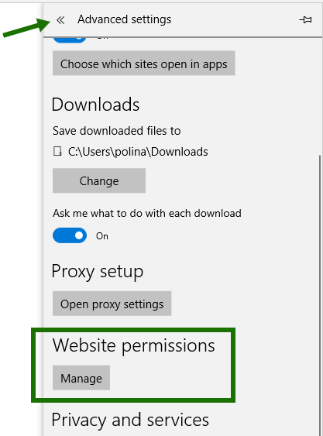Toggle Ask me what to do with each download

tap(70, 235)
